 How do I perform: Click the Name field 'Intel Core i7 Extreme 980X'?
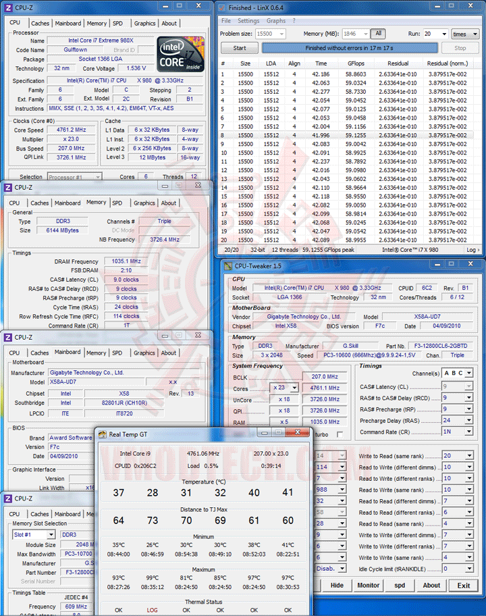(x=101, y=41)
